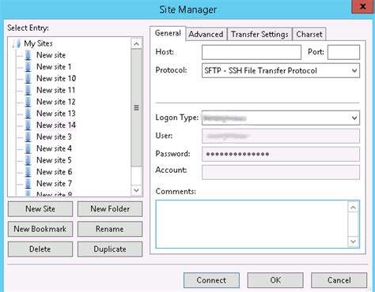Select the entry New site 4
375x292 pixels.
54,148
